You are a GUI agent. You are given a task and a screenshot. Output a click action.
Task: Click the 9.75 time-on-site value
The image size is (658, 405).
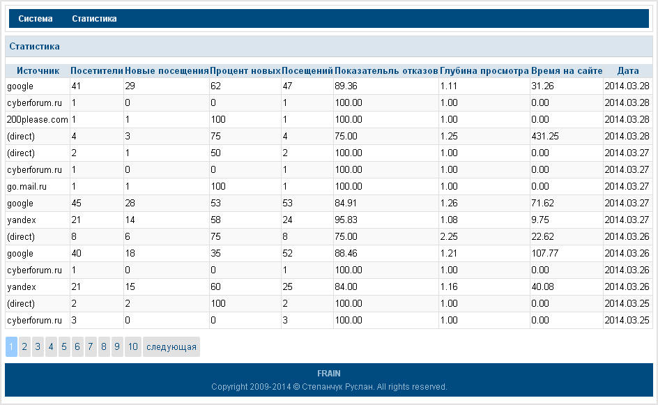540,220
